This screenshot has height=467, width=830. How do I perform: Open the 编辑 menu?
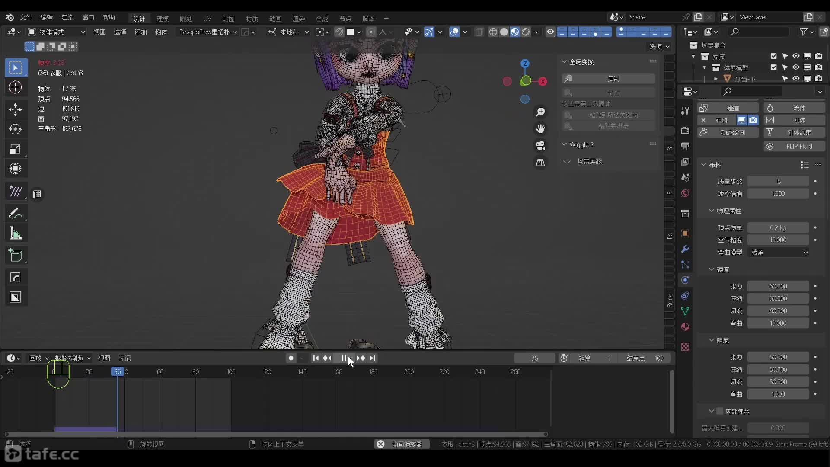click(47, 17)
